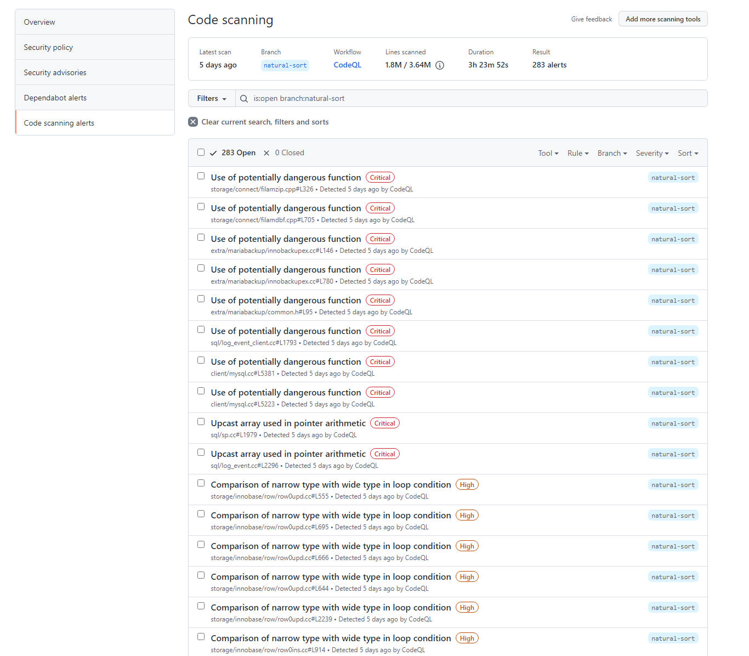Image resolution: width=749 pixels, height=656 pixels.
Task: Open the Filters dropdown
Action: coord(212,99)
